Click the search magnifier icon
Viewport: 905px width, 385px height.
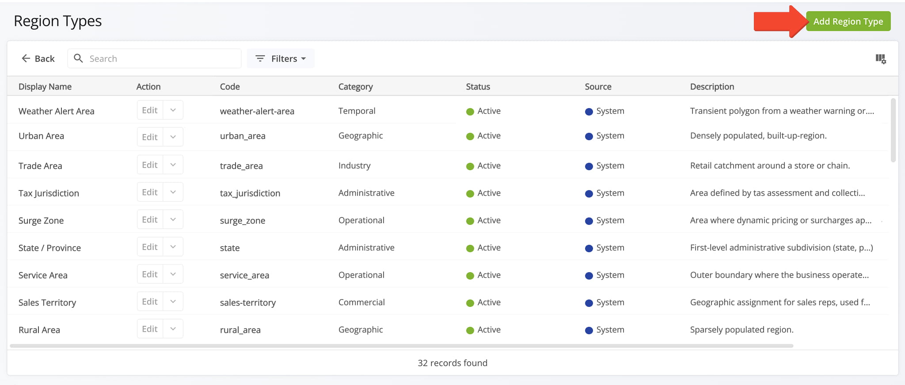[78, 58]
